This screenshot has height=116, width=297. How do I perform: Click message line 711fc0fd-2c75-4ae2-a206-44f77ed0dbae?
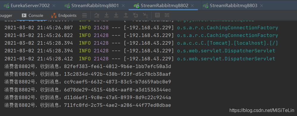(88, 105)
